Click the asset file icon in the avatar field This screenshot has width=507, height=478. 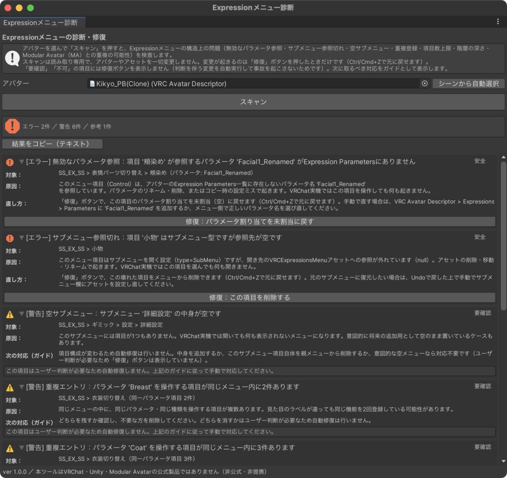tap(92, 84)
